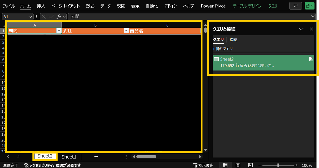319x168 pixels.
Task: Open the 数式 ribbon tab
Action: (90, 6)
